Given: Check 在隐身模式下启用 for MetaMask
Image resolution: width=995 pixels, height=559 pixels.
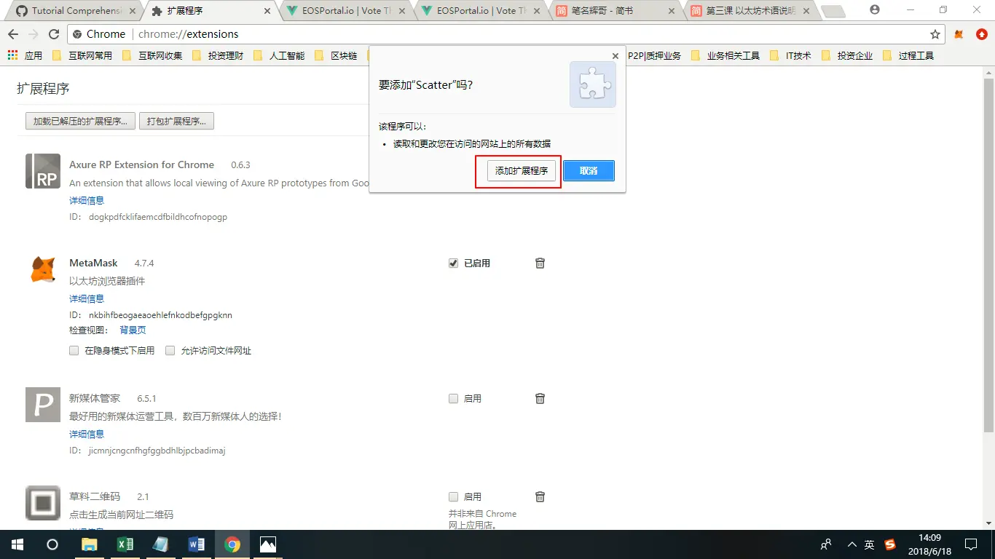Looking at the screenshot, I should (74, 351).
